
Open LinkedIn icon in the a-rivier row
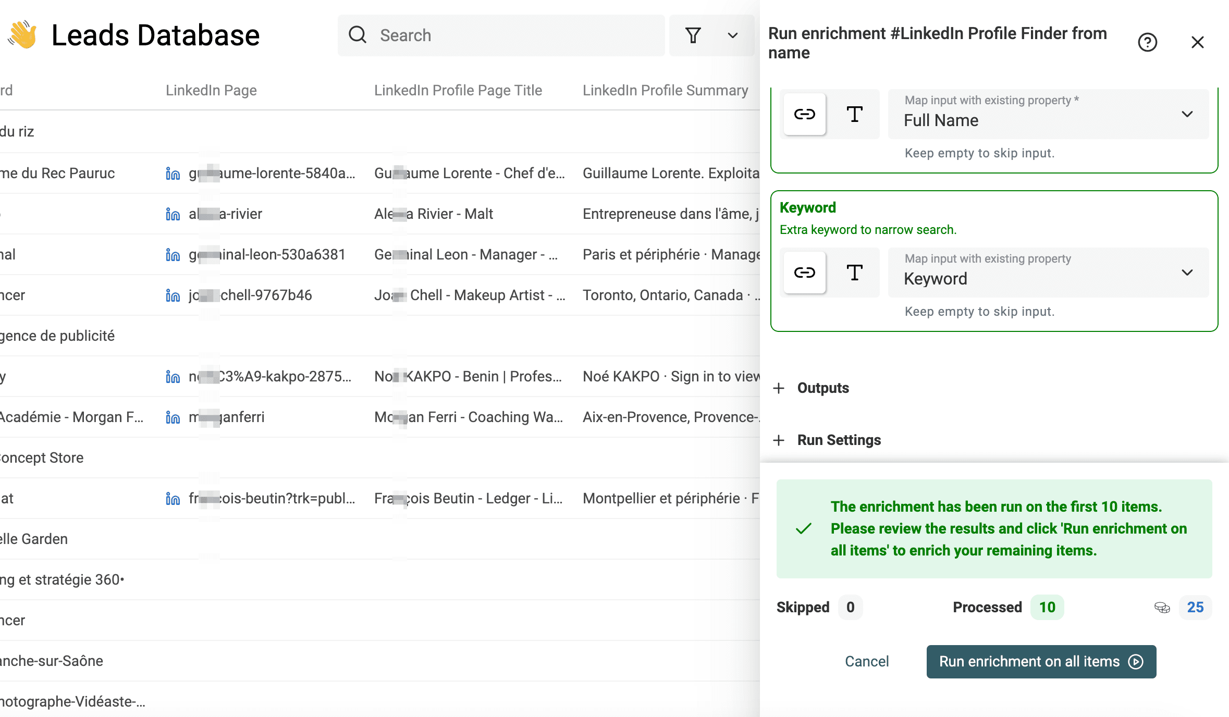tap(173, 214)
